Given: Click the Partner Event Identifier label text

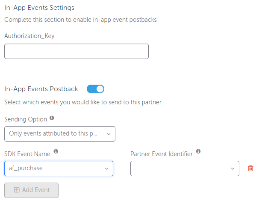Looking at the screenshot, I should (162, 154).
